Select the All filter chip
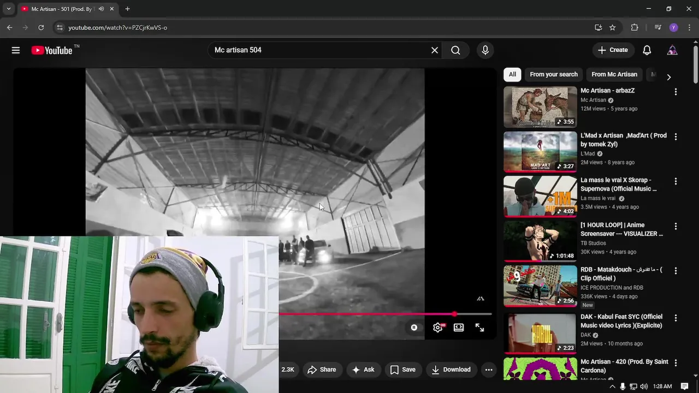 click(x=512, y=74)
